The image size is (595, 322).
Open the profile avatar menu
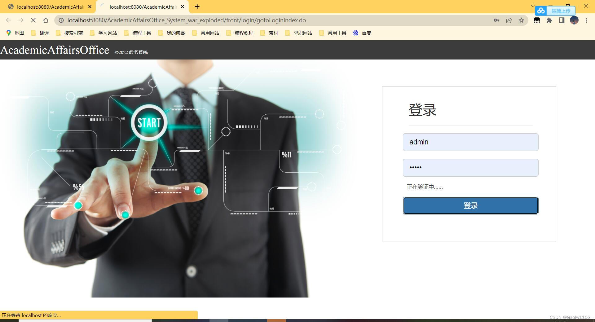click(x=574, y=20)
